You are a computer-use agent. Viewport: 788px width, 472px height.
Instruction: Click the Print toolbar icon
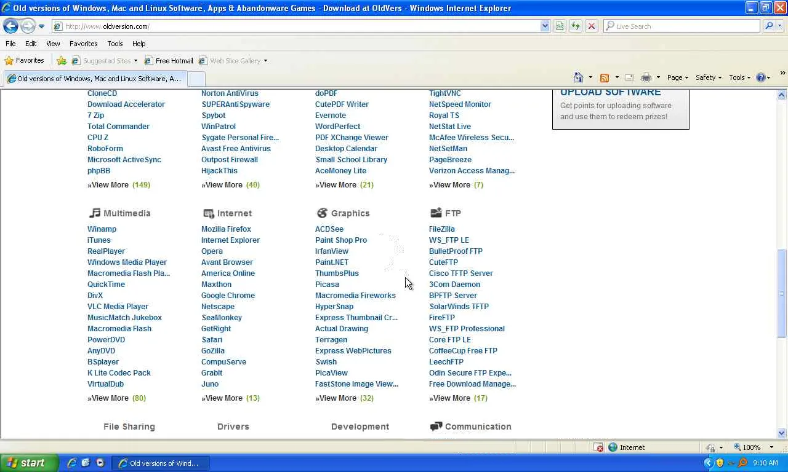[646, 77]
